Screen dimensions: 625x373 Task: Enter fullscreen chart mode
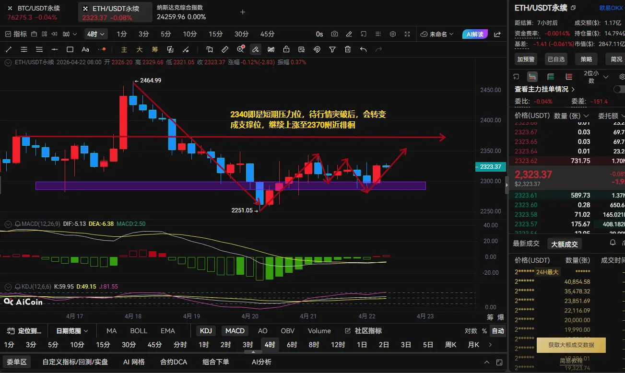tap(407, 34)
